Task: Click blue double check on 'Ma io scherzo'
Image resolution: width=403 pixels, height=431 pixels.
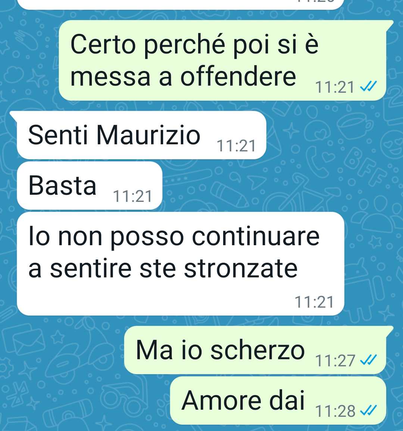Action: coord(368,360)
